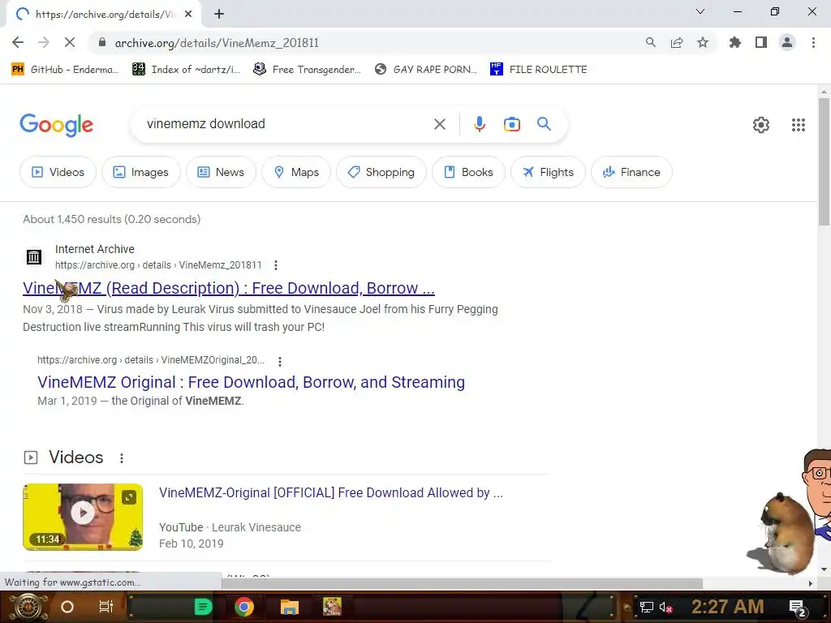Bookmark this page with the star icon
The height and width of the screenshot is (623, 831).
tap(703, 42)
